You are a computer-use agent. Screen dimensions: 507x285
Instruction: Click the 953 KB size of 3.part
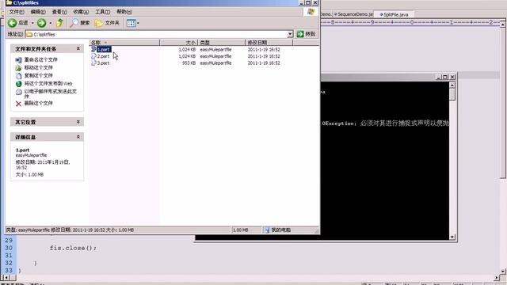pyautogui.click(x=189, y=63)
